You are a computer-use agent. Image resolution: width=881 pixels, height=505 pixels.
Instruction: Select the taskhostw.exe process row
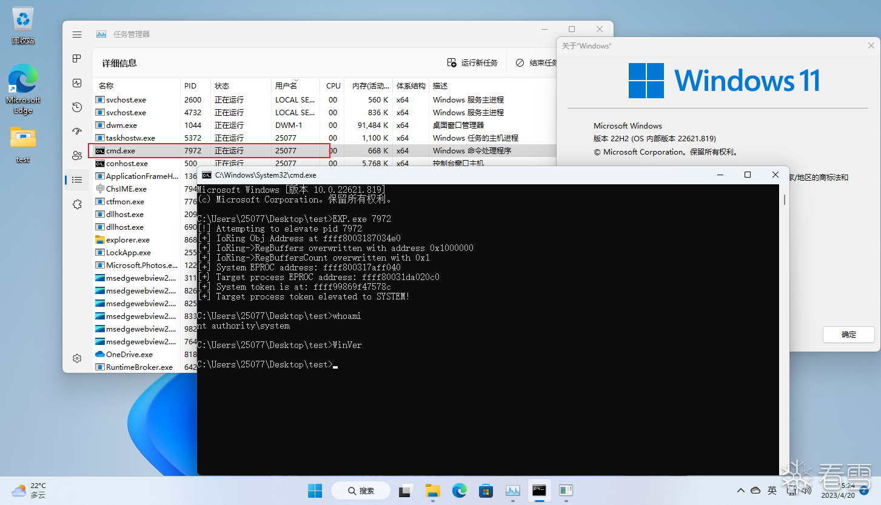click(324, 138)
